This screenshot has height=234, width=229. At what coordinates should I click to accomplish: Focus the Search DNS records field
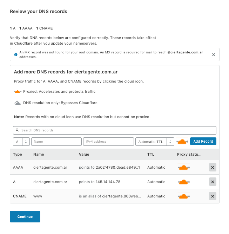click(116, 130)
